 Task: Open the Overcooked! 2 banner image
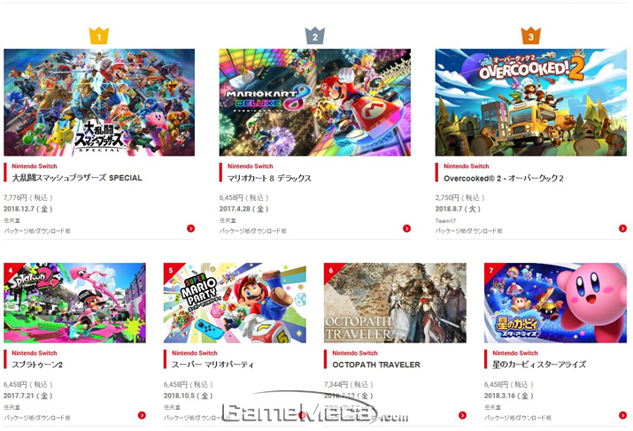click(531, 103)
